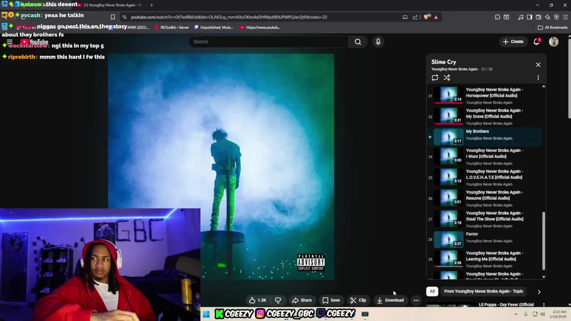Open picture-in-picture / install icon in address bar
The width and height of the screenshot is (571, 321).
pyautogui.click(x=405, y=17)
